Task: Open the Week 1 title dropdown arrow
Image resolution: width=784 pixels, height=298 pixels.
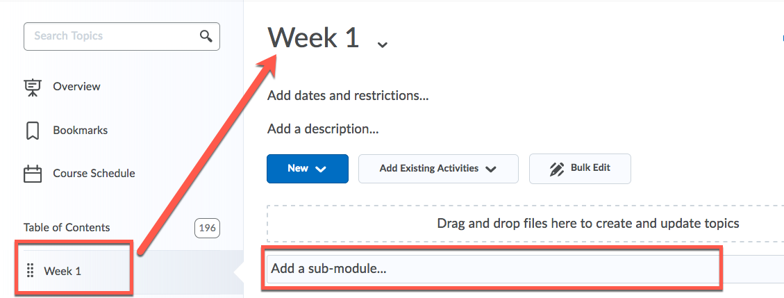Action: pos(382,44)
